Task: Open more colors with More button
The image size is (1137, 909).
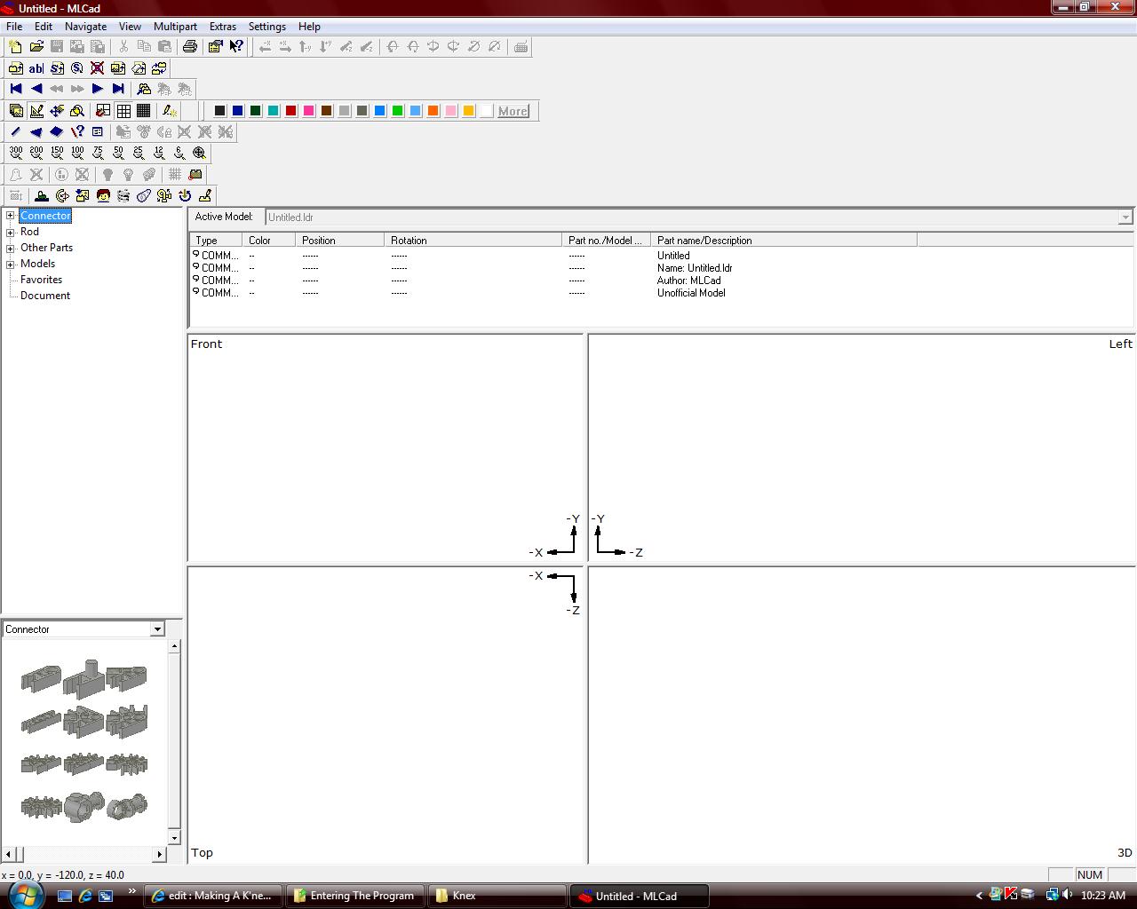Action: click(513, 111)
